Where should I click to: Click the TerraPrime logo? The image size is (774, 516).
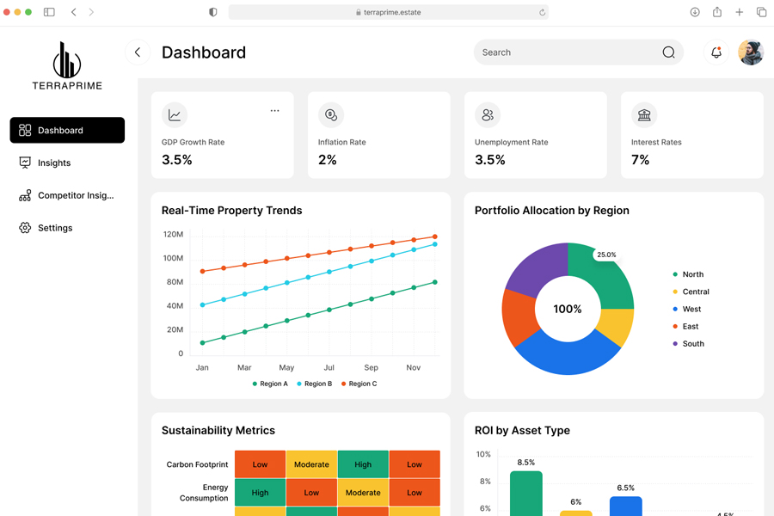[67, 67]
